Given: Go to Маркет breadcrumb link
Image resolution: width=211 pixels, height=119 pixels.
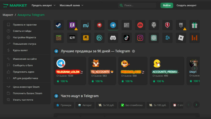Looking at the screenshot, I should pyautogui.click(x=8, y=15).
